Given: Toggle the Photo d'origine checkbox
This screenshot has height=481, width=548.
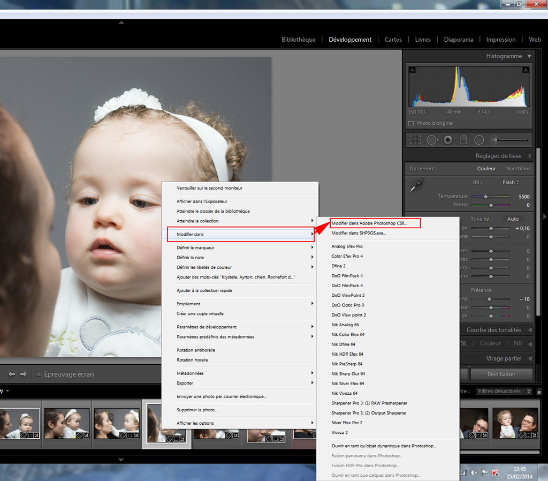Looking at the screenshot, I should 411,123.
